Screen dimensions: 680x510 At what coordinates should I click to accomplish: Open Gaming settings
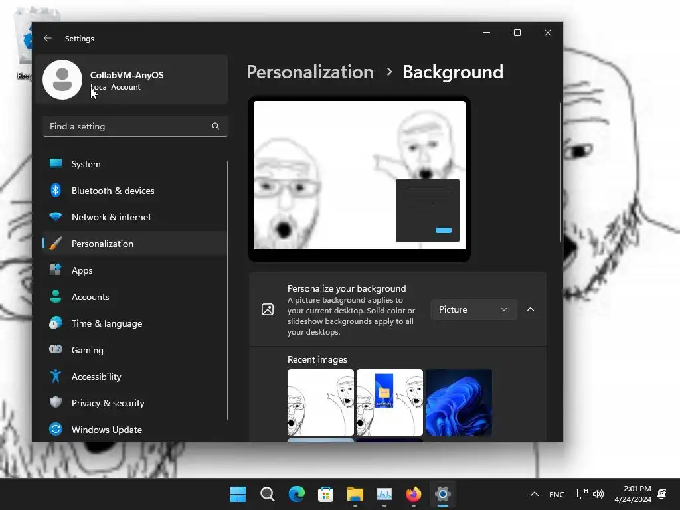(x=134, y=349)
